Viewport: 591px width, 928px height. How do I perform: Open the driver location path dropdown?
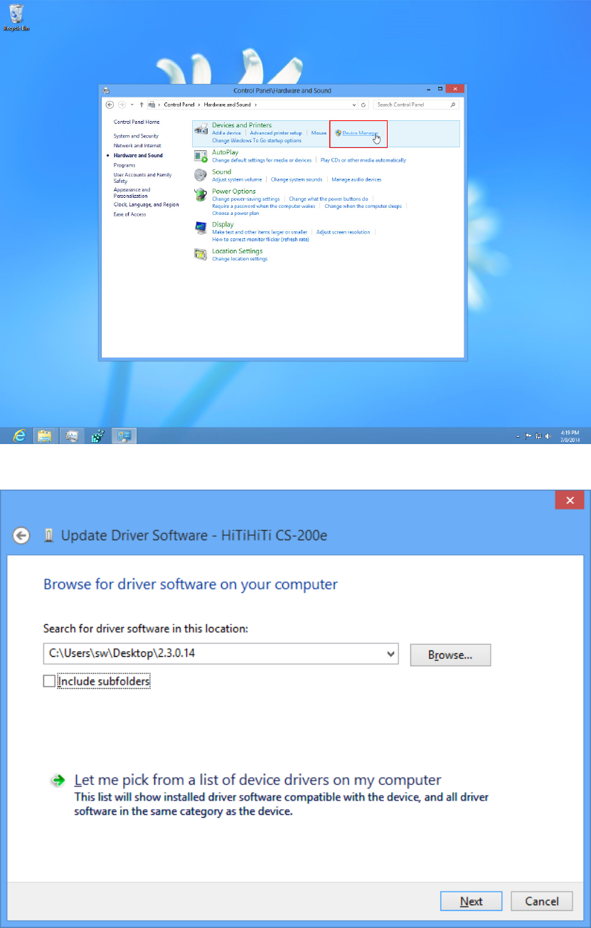(390, 653)
